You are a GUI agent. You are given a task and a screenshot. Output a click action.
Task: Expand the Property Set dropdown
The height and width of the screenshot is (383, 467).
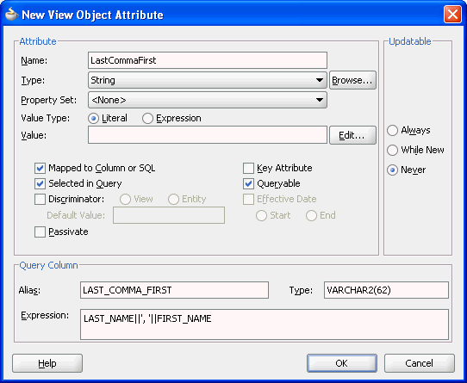click(208, 100)
